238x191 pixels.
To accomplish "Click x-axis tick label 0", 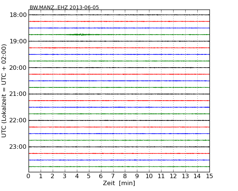I will pyautogui.click(x=29, y=176).
